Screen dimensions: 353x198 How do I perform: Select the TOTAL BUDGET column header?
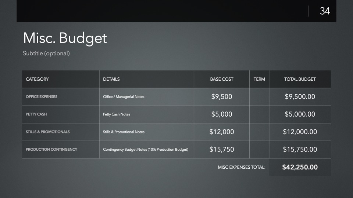point(300,79)
